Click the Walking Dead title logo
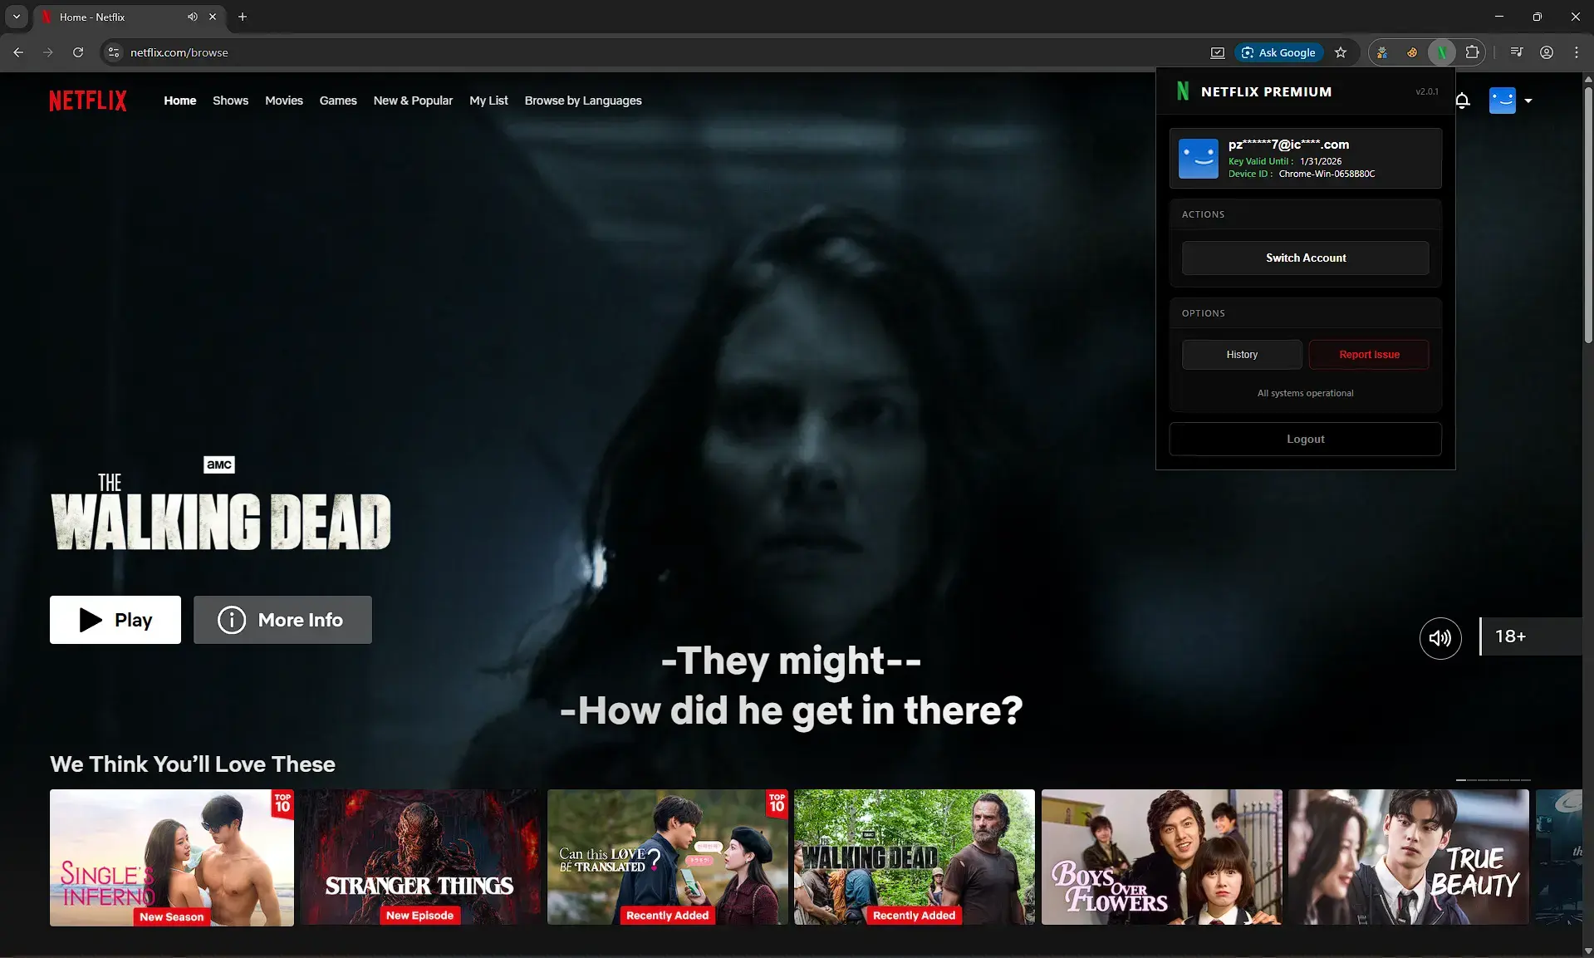 tap(221, 512)
